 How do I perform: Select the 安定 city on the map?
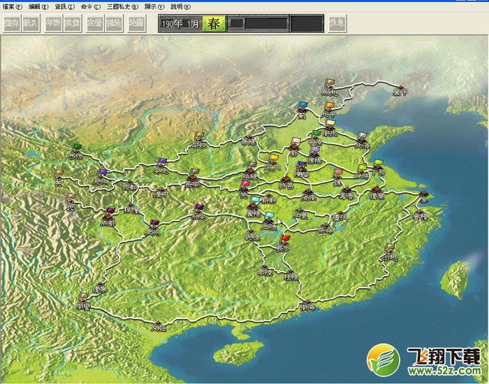tap(161, 166)
